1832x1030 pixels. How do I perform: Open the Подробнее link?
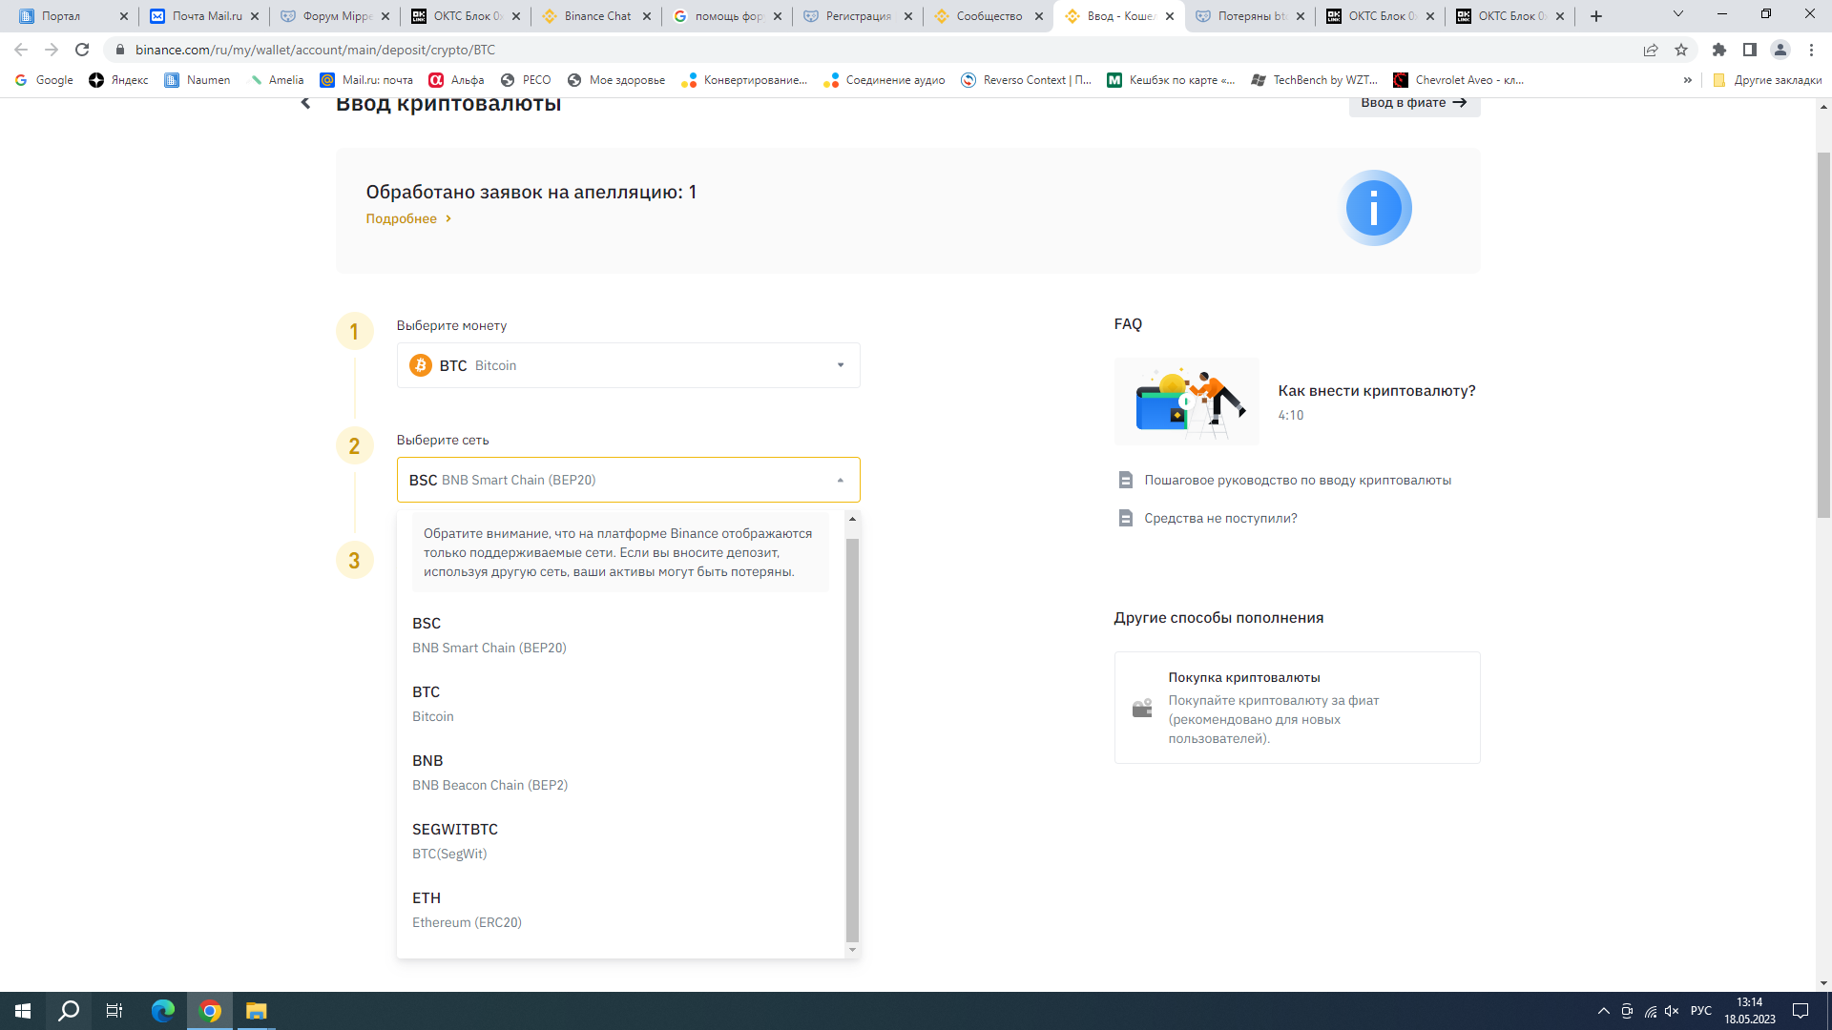coord(408,218)
